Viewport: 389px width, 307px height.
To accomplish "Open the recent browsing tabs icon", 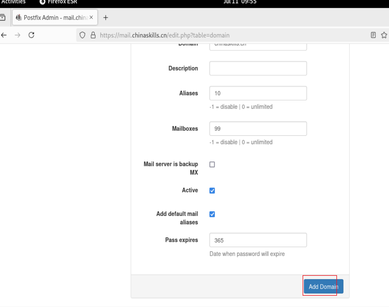I will 3,18.
